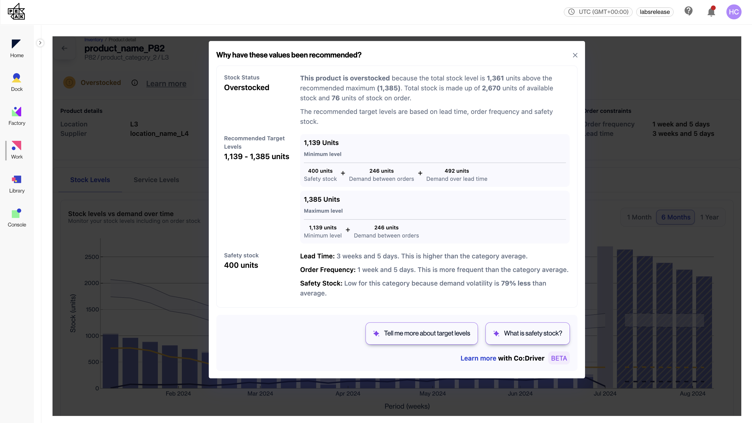
Task: Click What is safety stock? button
Action: click(x=527, y=333)
